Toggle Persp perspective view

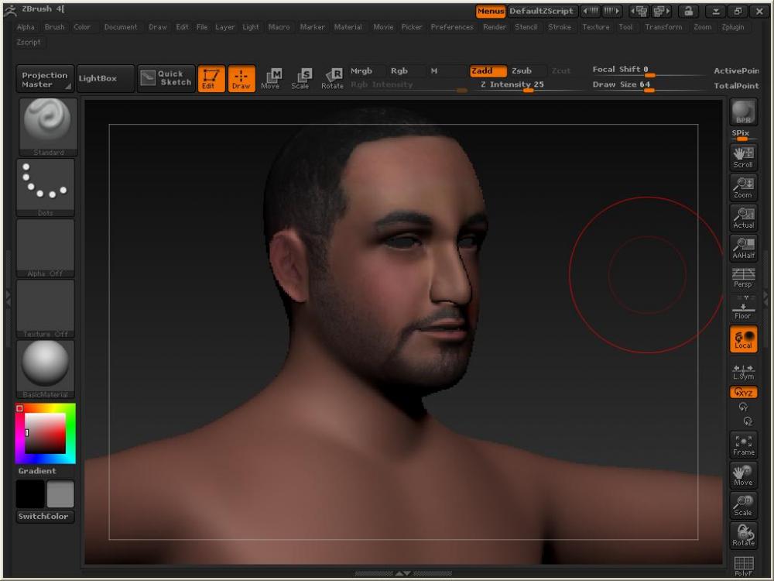743,277
